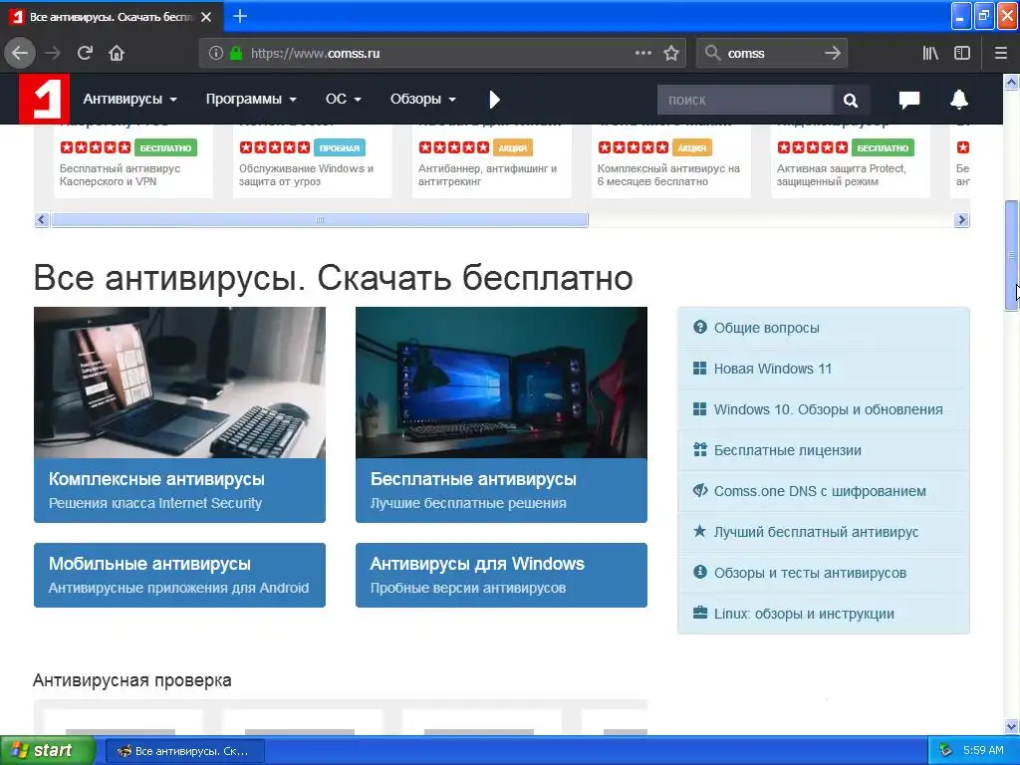Click 'Комплексный антивирус на 6 месяцев бесплатно' card

coord(671,161)
